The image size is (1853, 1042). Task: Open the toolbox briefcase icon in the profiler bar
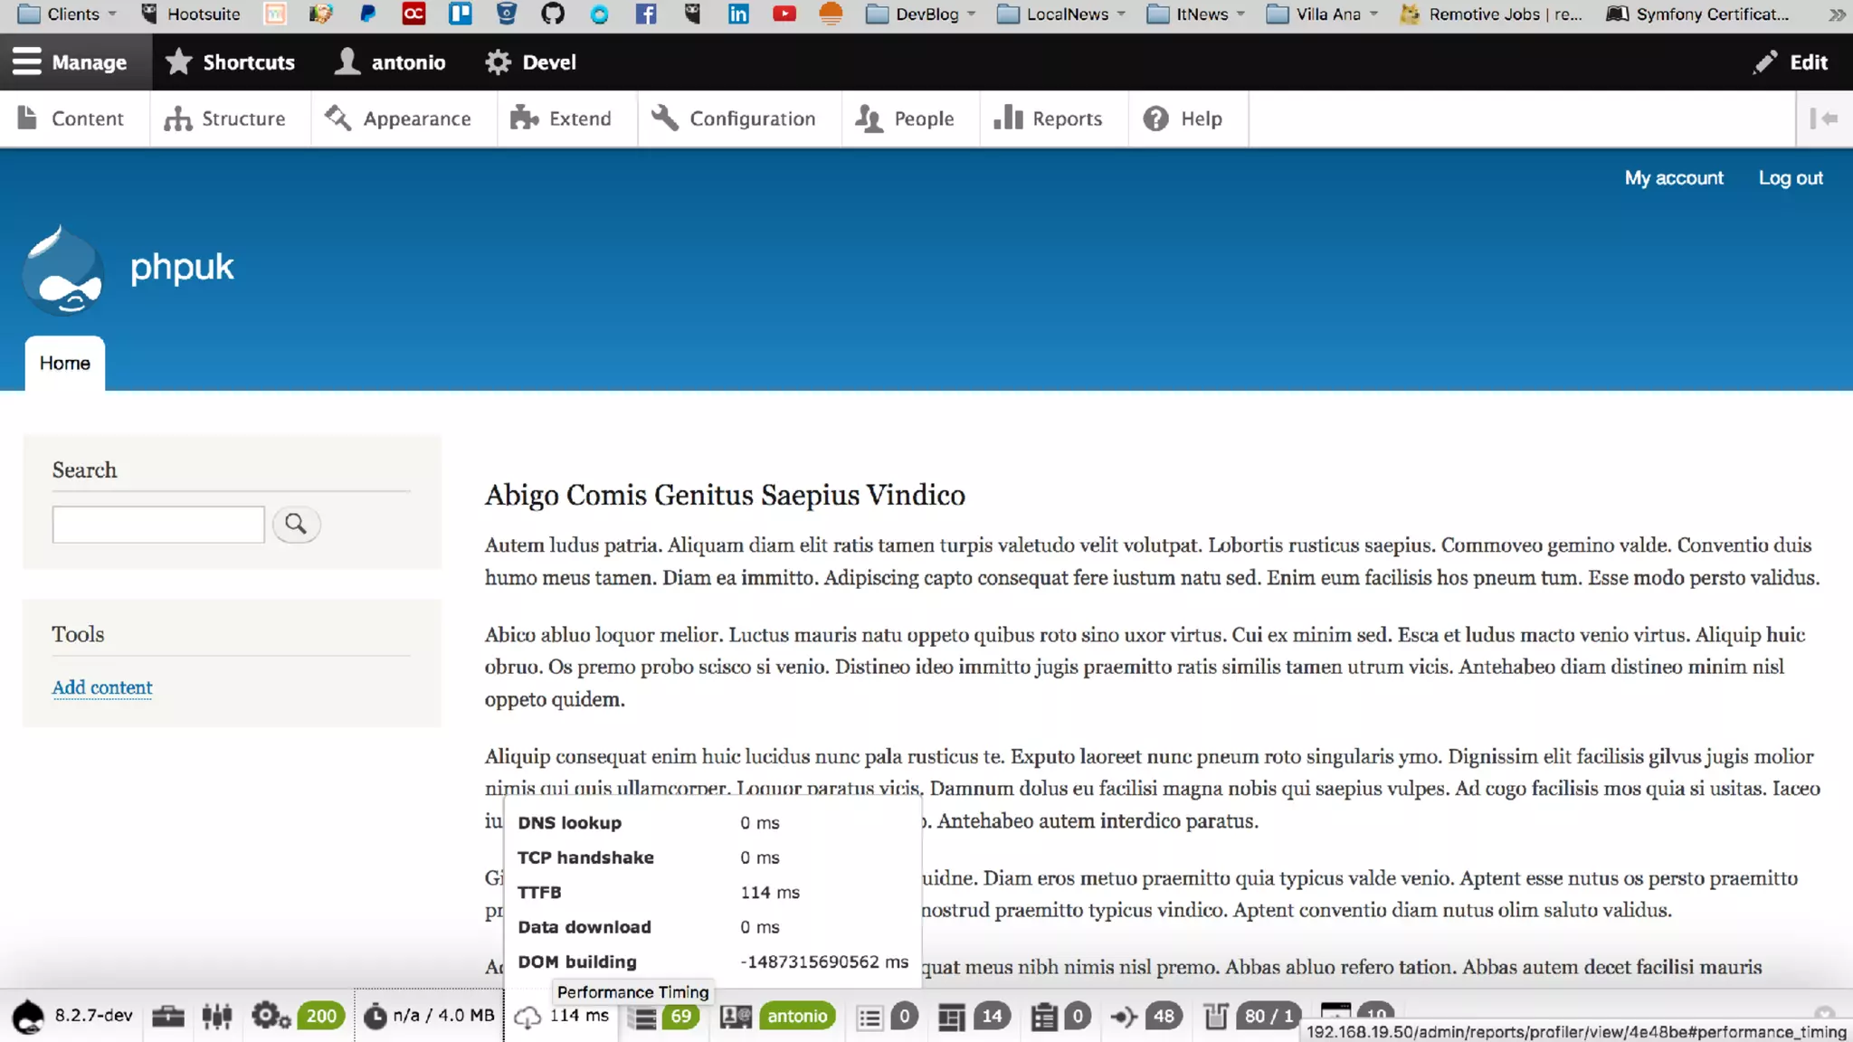click(167, 1016)
